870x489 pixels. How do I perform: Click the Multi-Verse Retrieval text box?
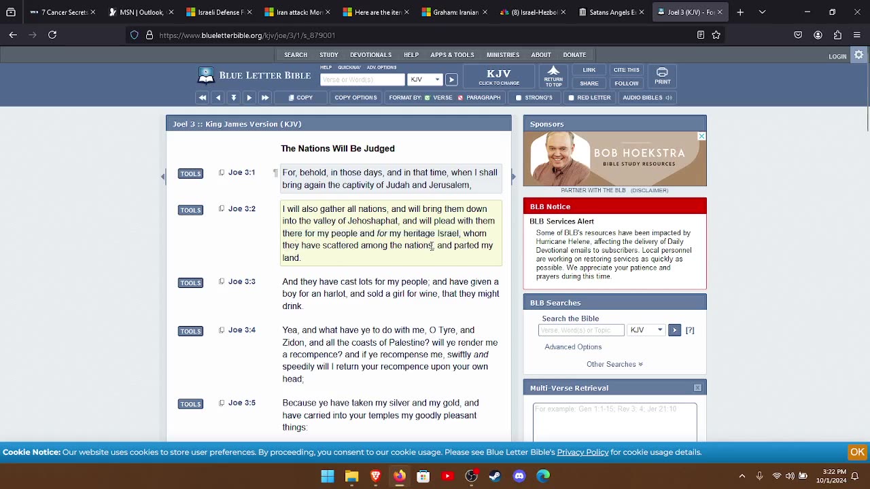(615, 422)
